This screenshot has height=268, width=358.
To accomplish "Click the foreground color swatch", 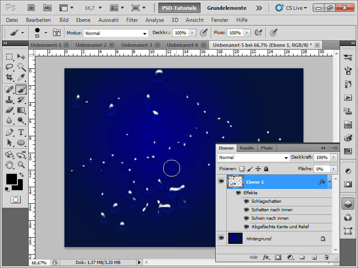I will pyautogui.click(x=12, y=179).
